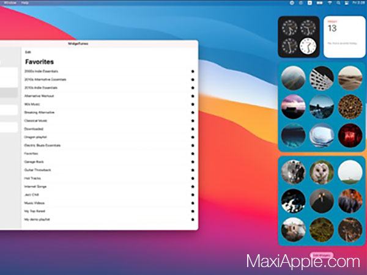367x275 pixels.
Task: Play the misty mountain album artwork
Action: tap(293, 78)
